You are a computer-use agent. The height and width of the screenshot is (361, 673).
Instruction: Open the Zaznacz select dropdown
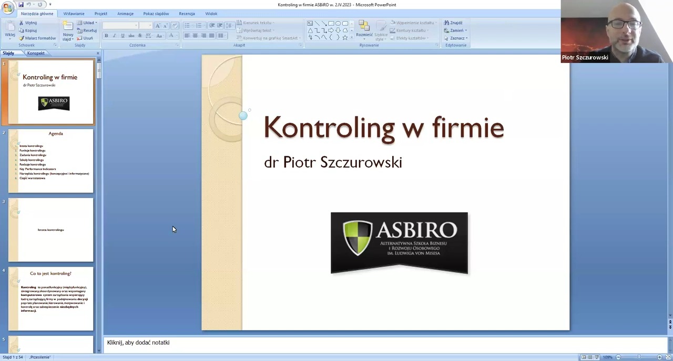coord(456,38)
